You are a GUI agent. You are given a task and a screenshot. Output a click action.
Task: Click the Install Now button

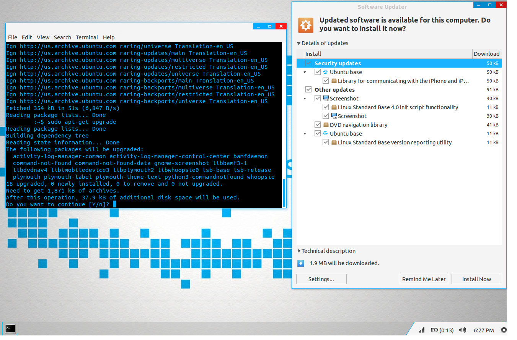pyautogui.click(x=476, y=279)
